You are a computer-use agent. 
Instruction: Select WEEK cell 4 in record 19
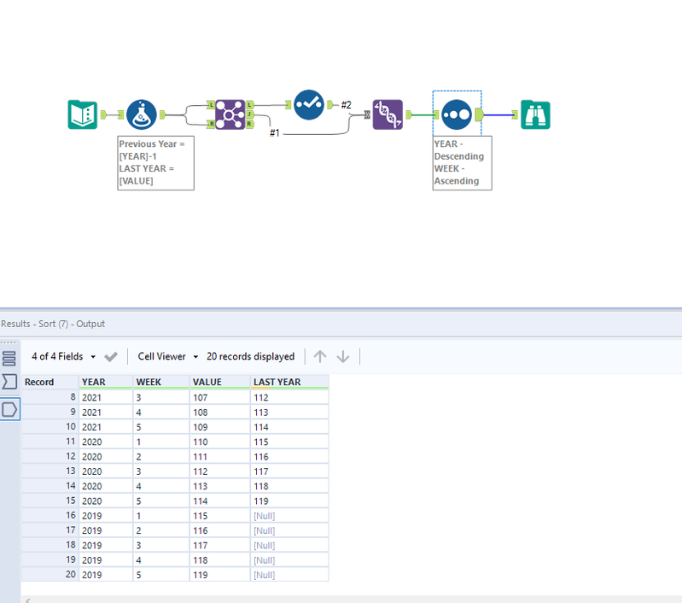[161, 560]
